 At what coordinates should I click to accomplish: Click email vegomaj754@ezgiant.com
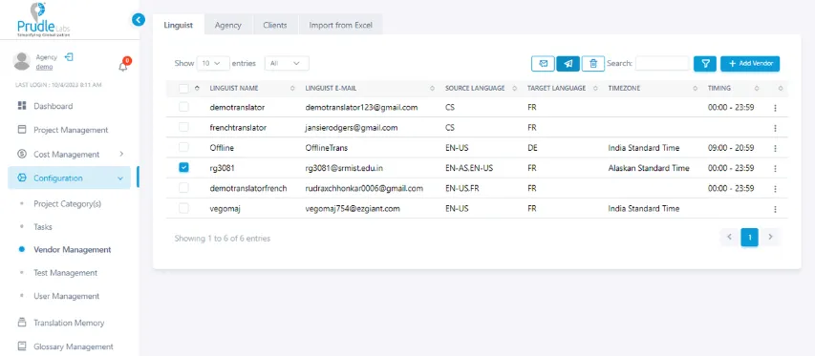coord(353,209)
